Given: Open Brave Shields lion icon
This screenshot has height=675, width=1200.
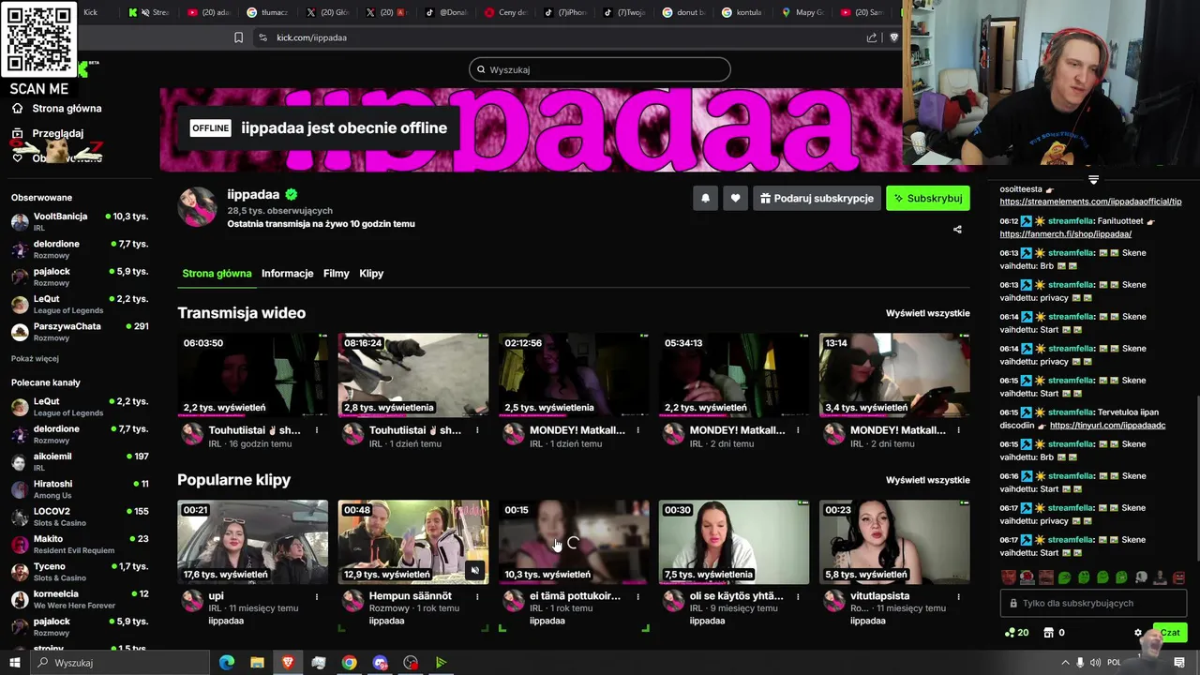Looking at the screenshot, I should [893, 37].
